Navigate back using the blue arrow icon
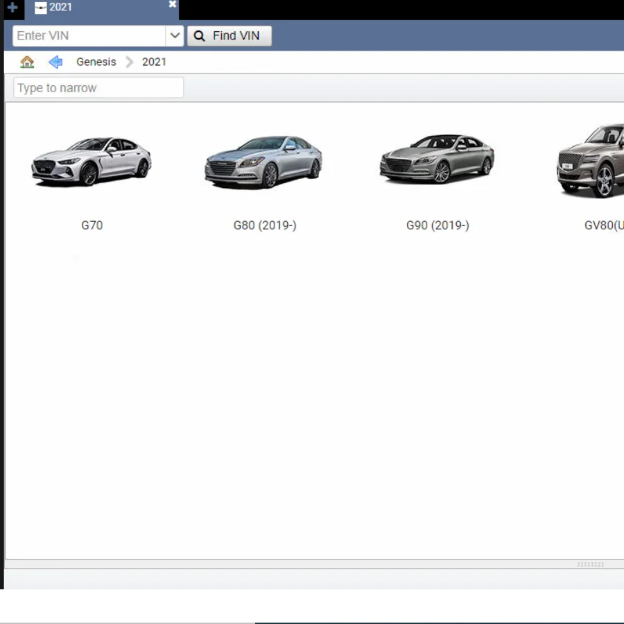 55,62
